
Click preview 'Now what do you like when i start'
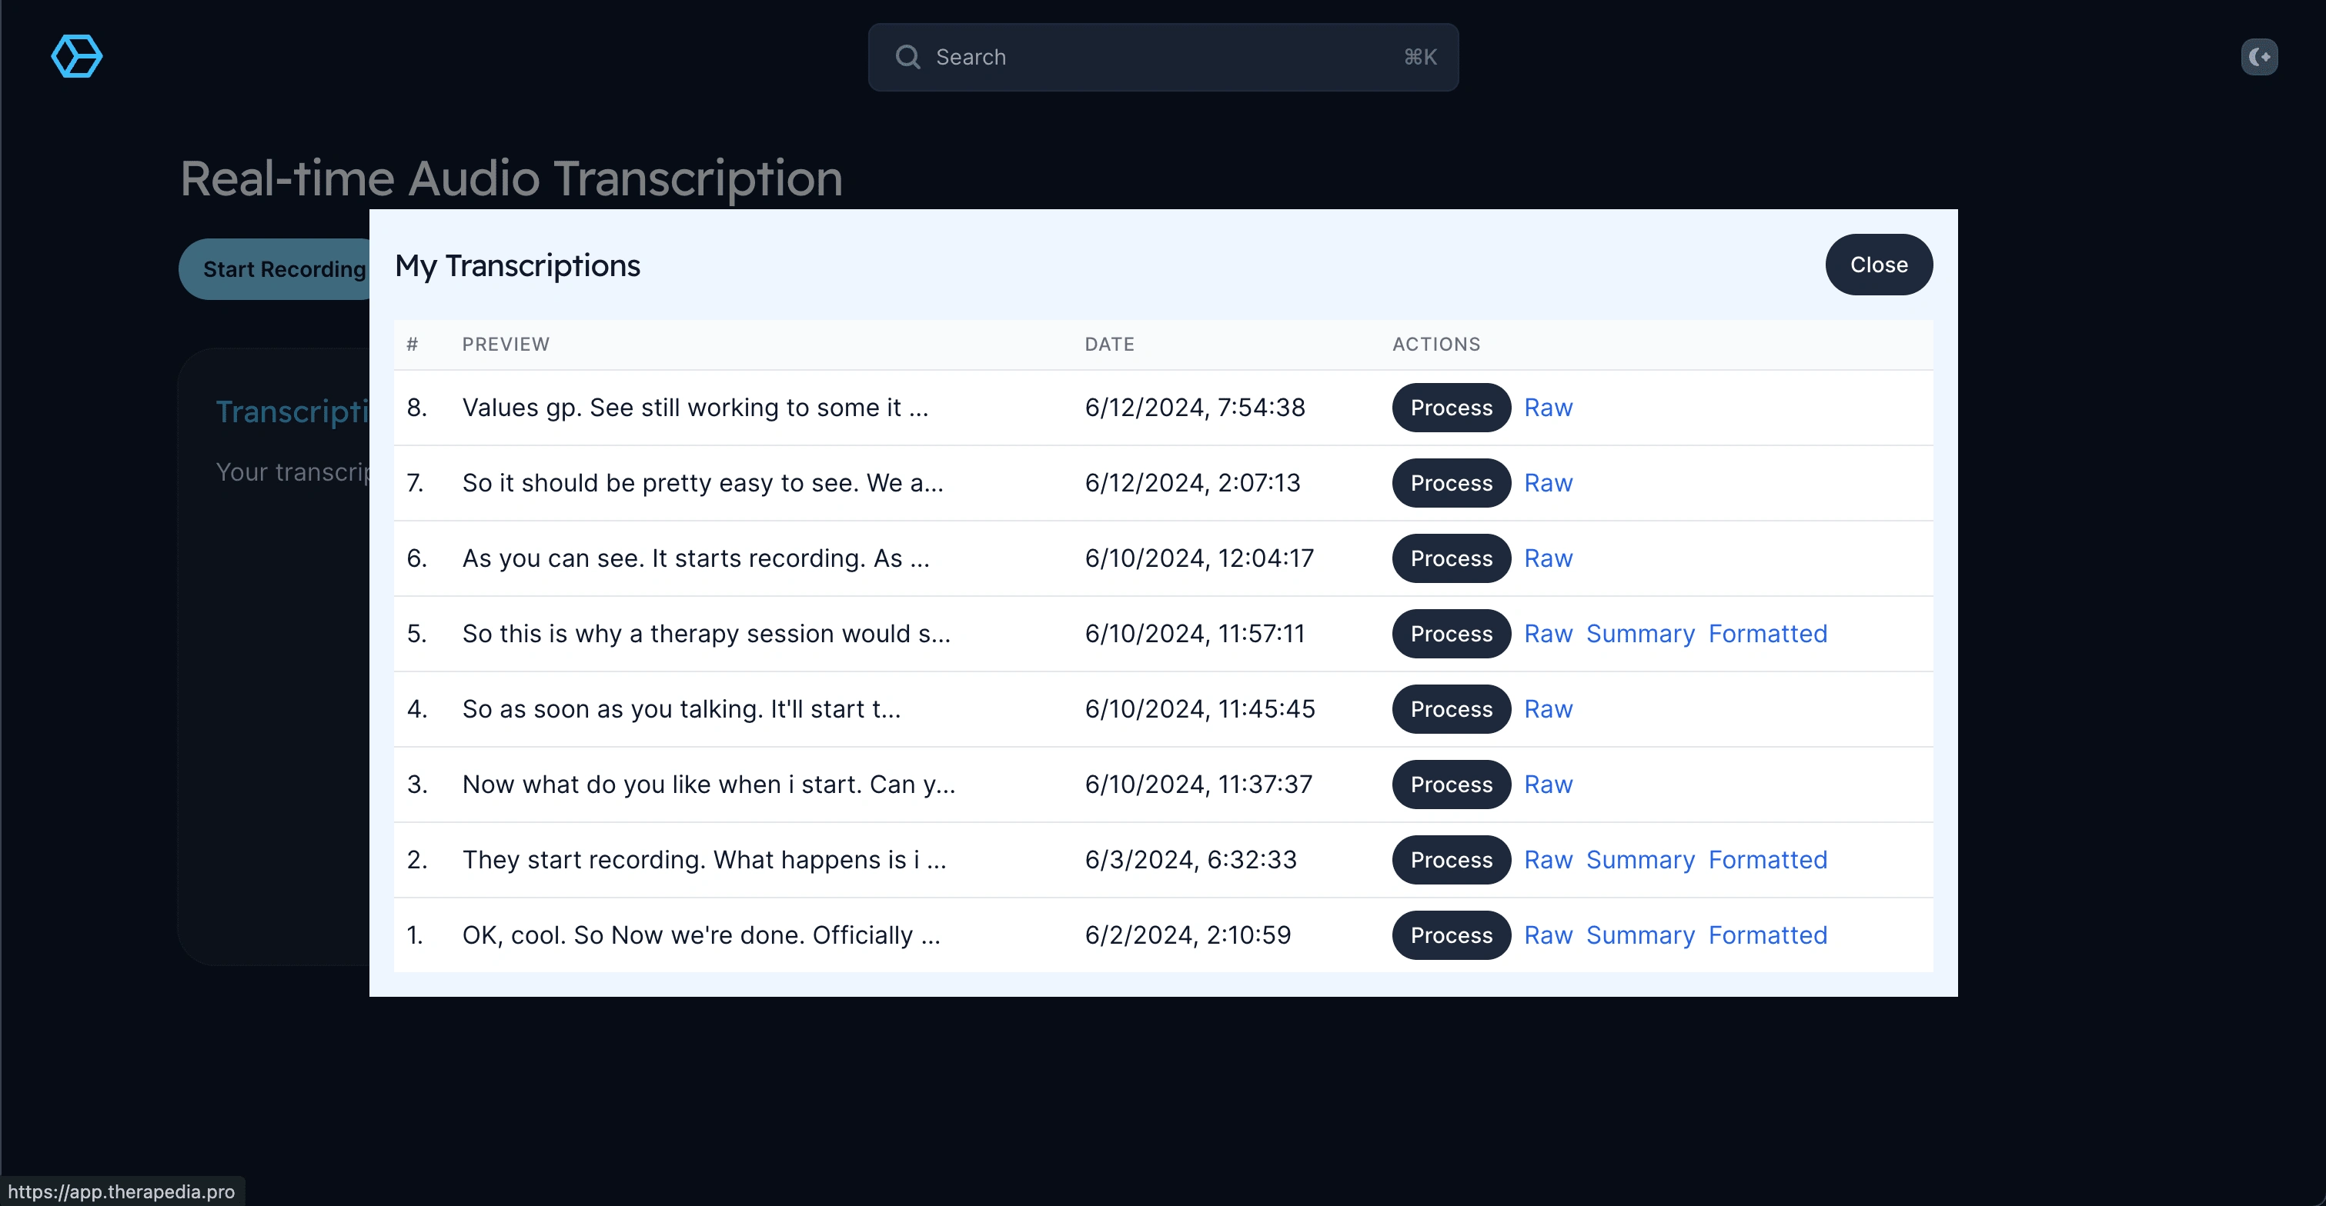(x=709, y=784)
